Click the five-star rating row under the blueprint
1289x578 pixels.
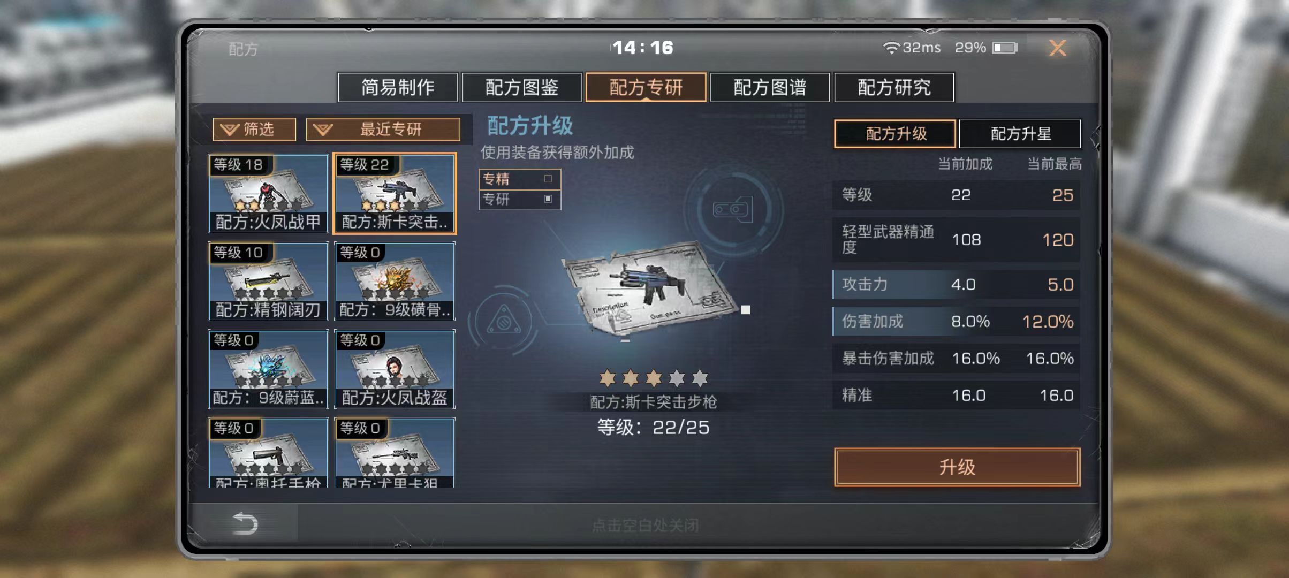(x=653, y=378)
